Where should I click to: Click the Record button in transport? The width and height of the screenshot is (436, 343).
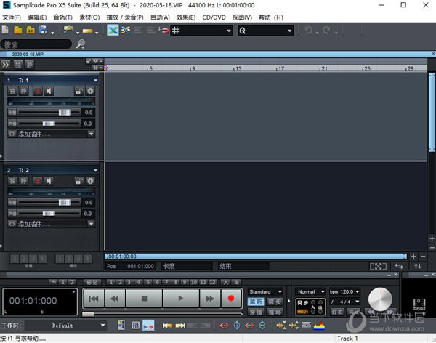(231, 298)
